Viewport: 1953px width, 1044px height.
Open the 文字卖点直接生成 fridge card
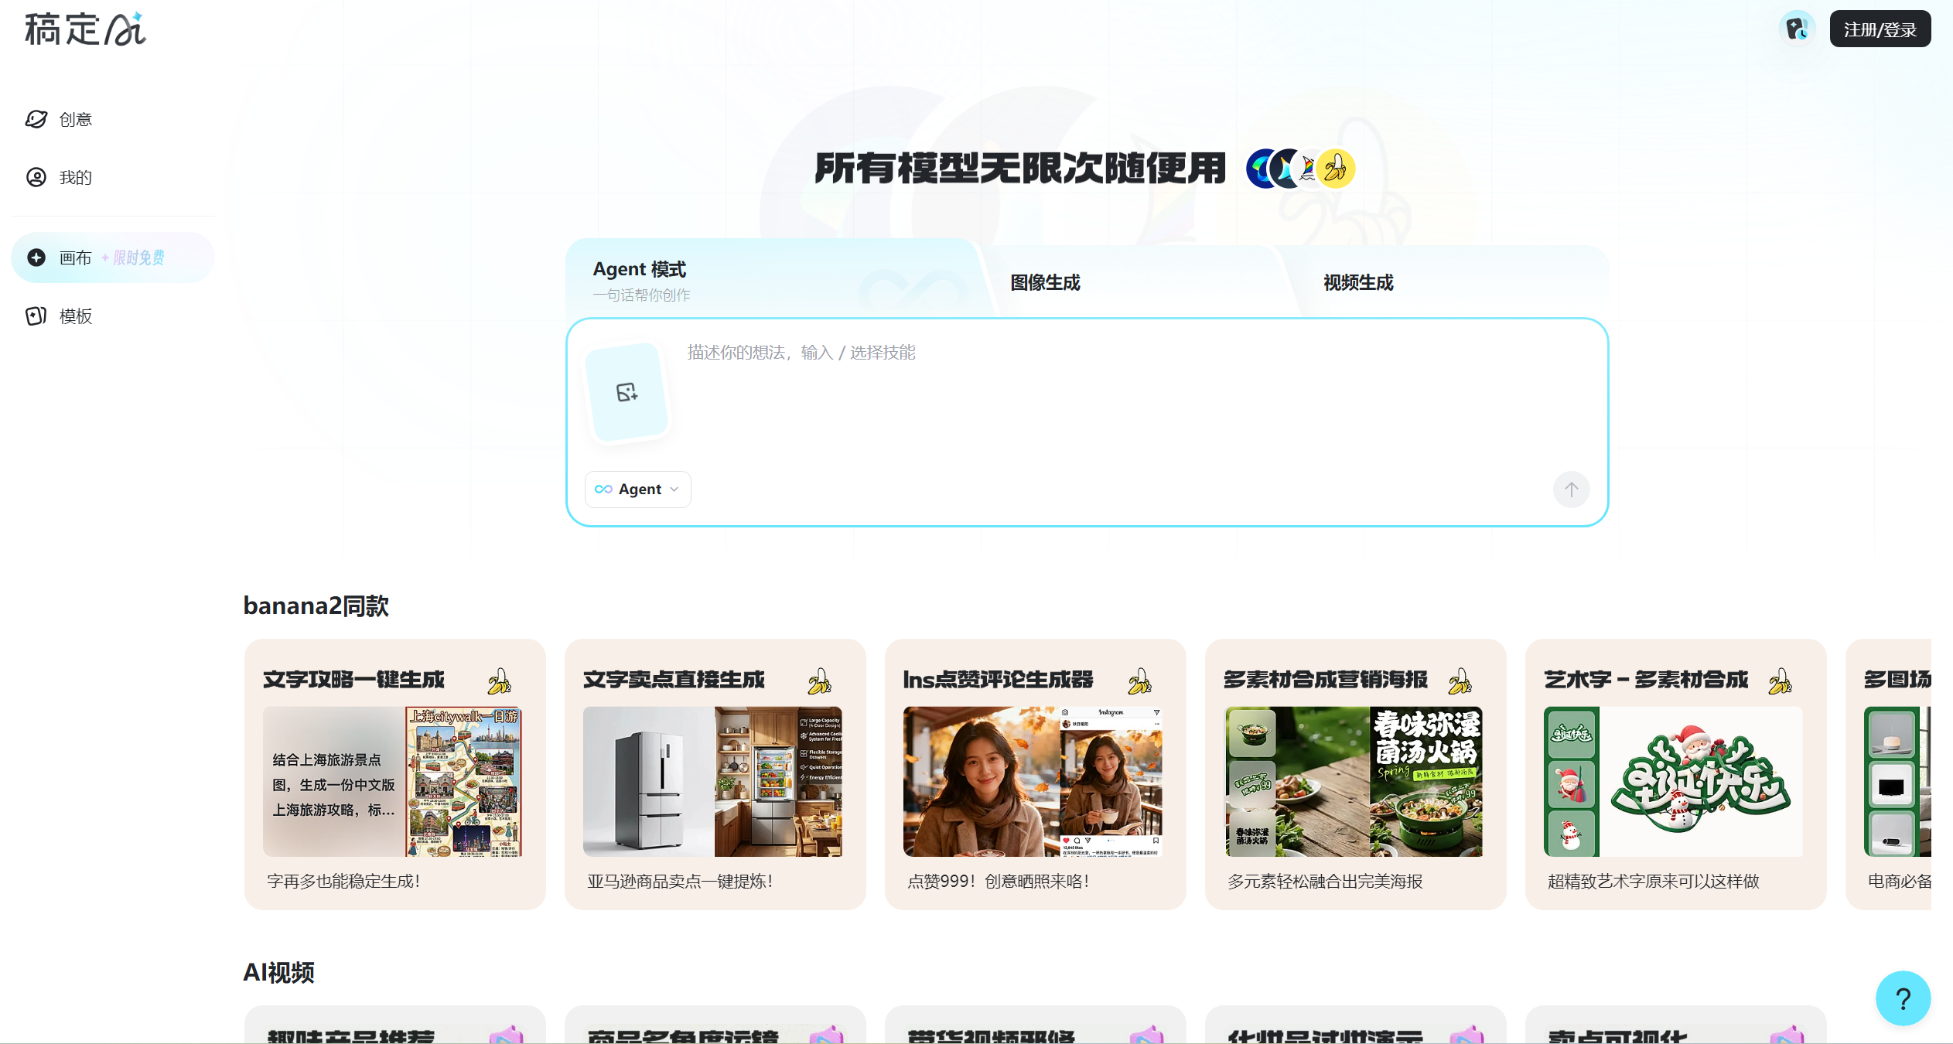click(x=715, y=773)
